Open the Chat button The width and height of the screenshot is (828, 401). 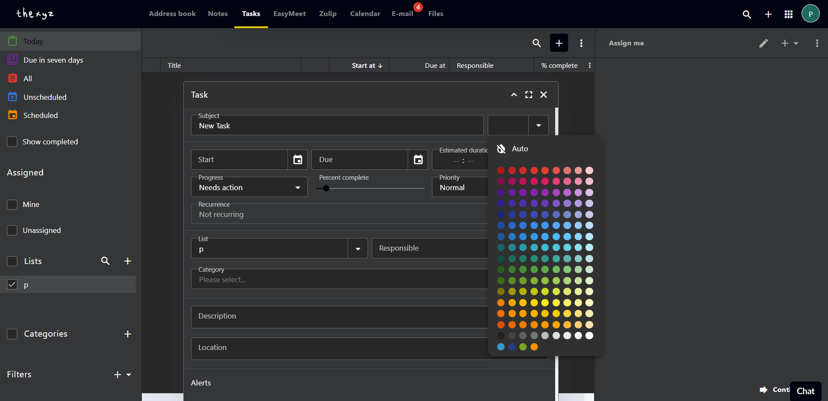(x=805, y=391)
